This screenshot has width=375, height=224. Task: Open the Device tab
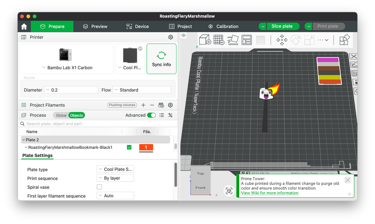tap(138, 26)
